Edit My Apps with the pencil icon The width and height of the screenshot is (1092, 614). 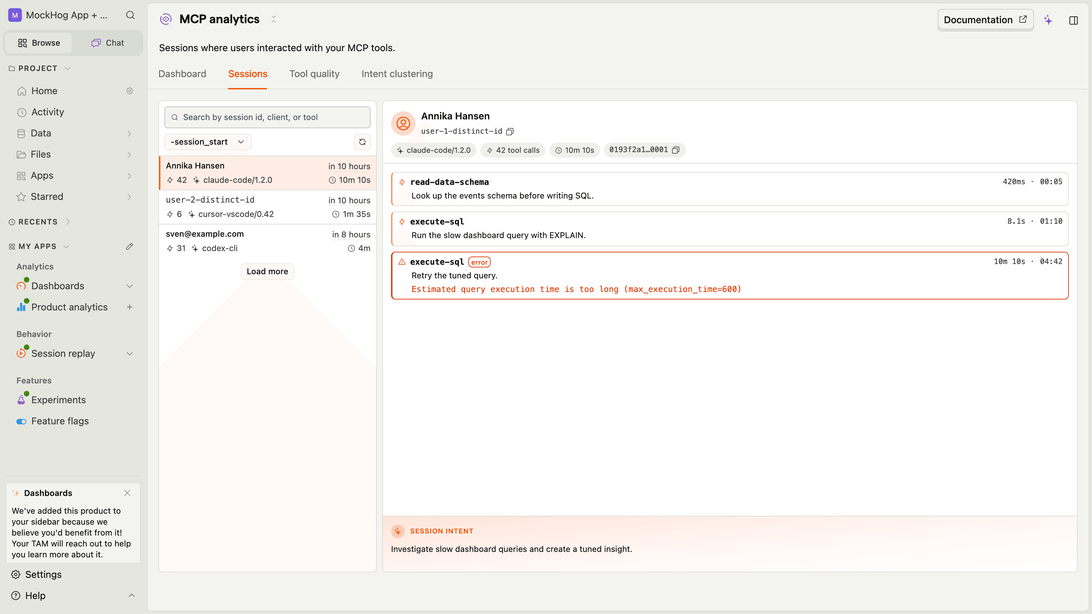click(130, 246)
